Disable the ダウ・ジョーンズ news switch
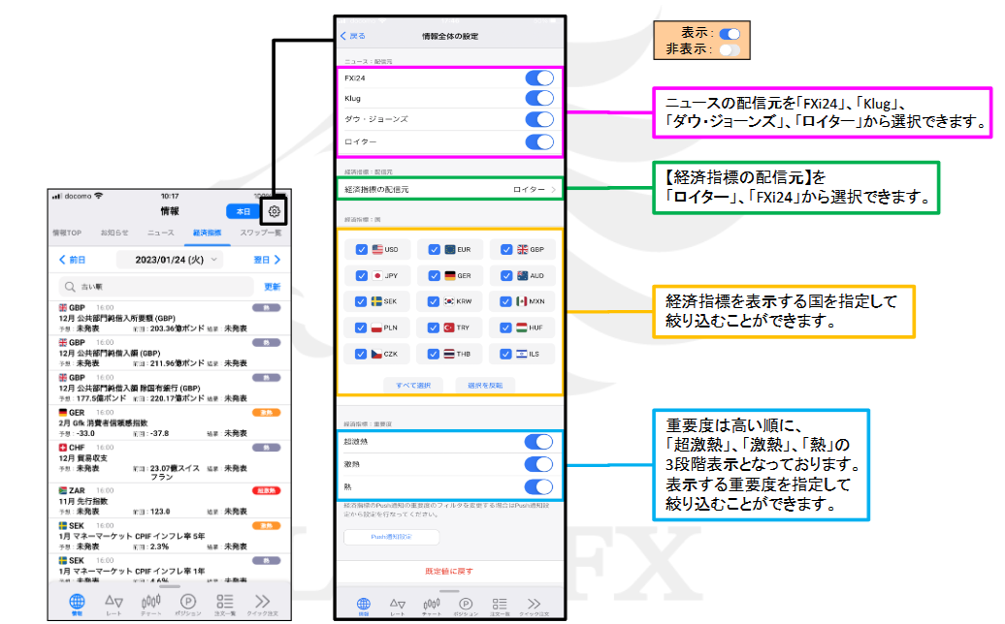 (539, 120)
